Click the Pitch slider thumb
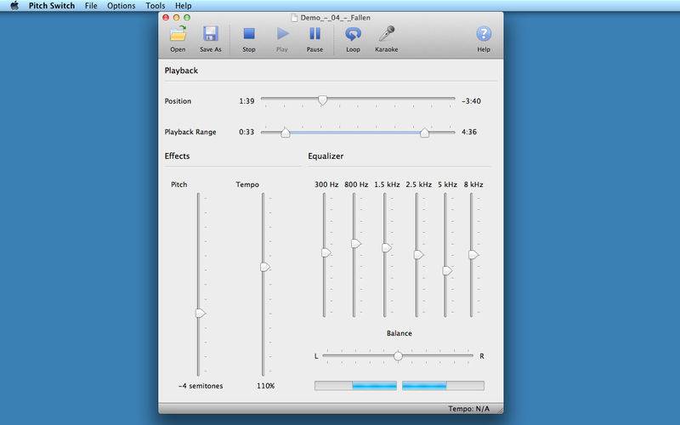The width and height of the screenshot is (680, 425). (x=201, y=313)
